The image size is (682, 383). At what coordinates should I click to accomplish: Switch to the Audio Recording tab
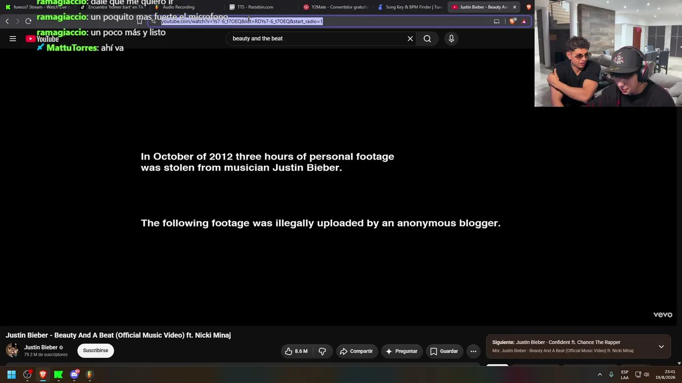tap(186, 7)
